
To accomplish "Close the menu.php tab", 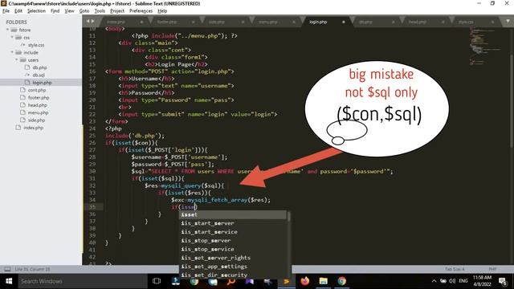I will click(x=294, y=22).
